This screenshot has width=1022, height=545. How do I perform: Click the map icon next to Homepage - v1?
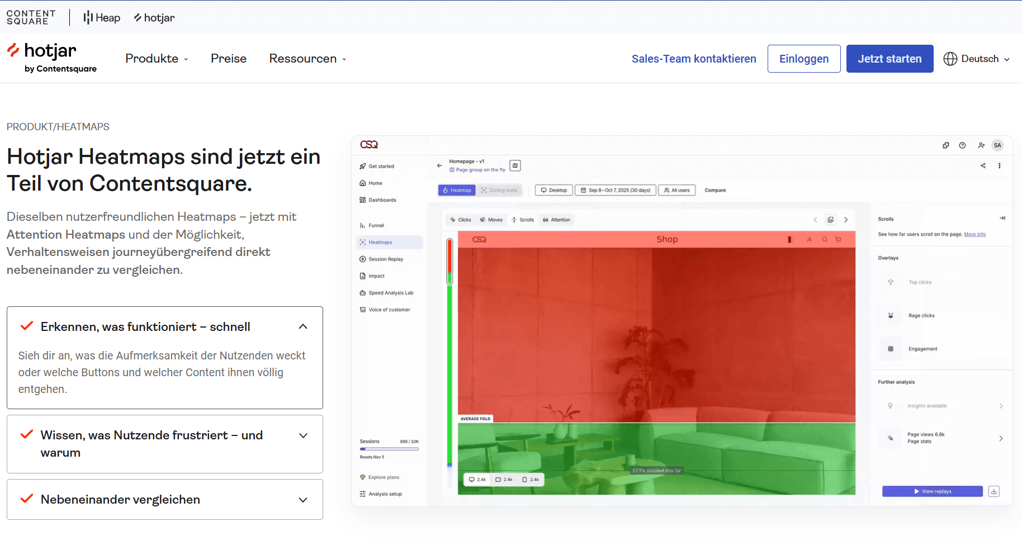tap(515, 165)
